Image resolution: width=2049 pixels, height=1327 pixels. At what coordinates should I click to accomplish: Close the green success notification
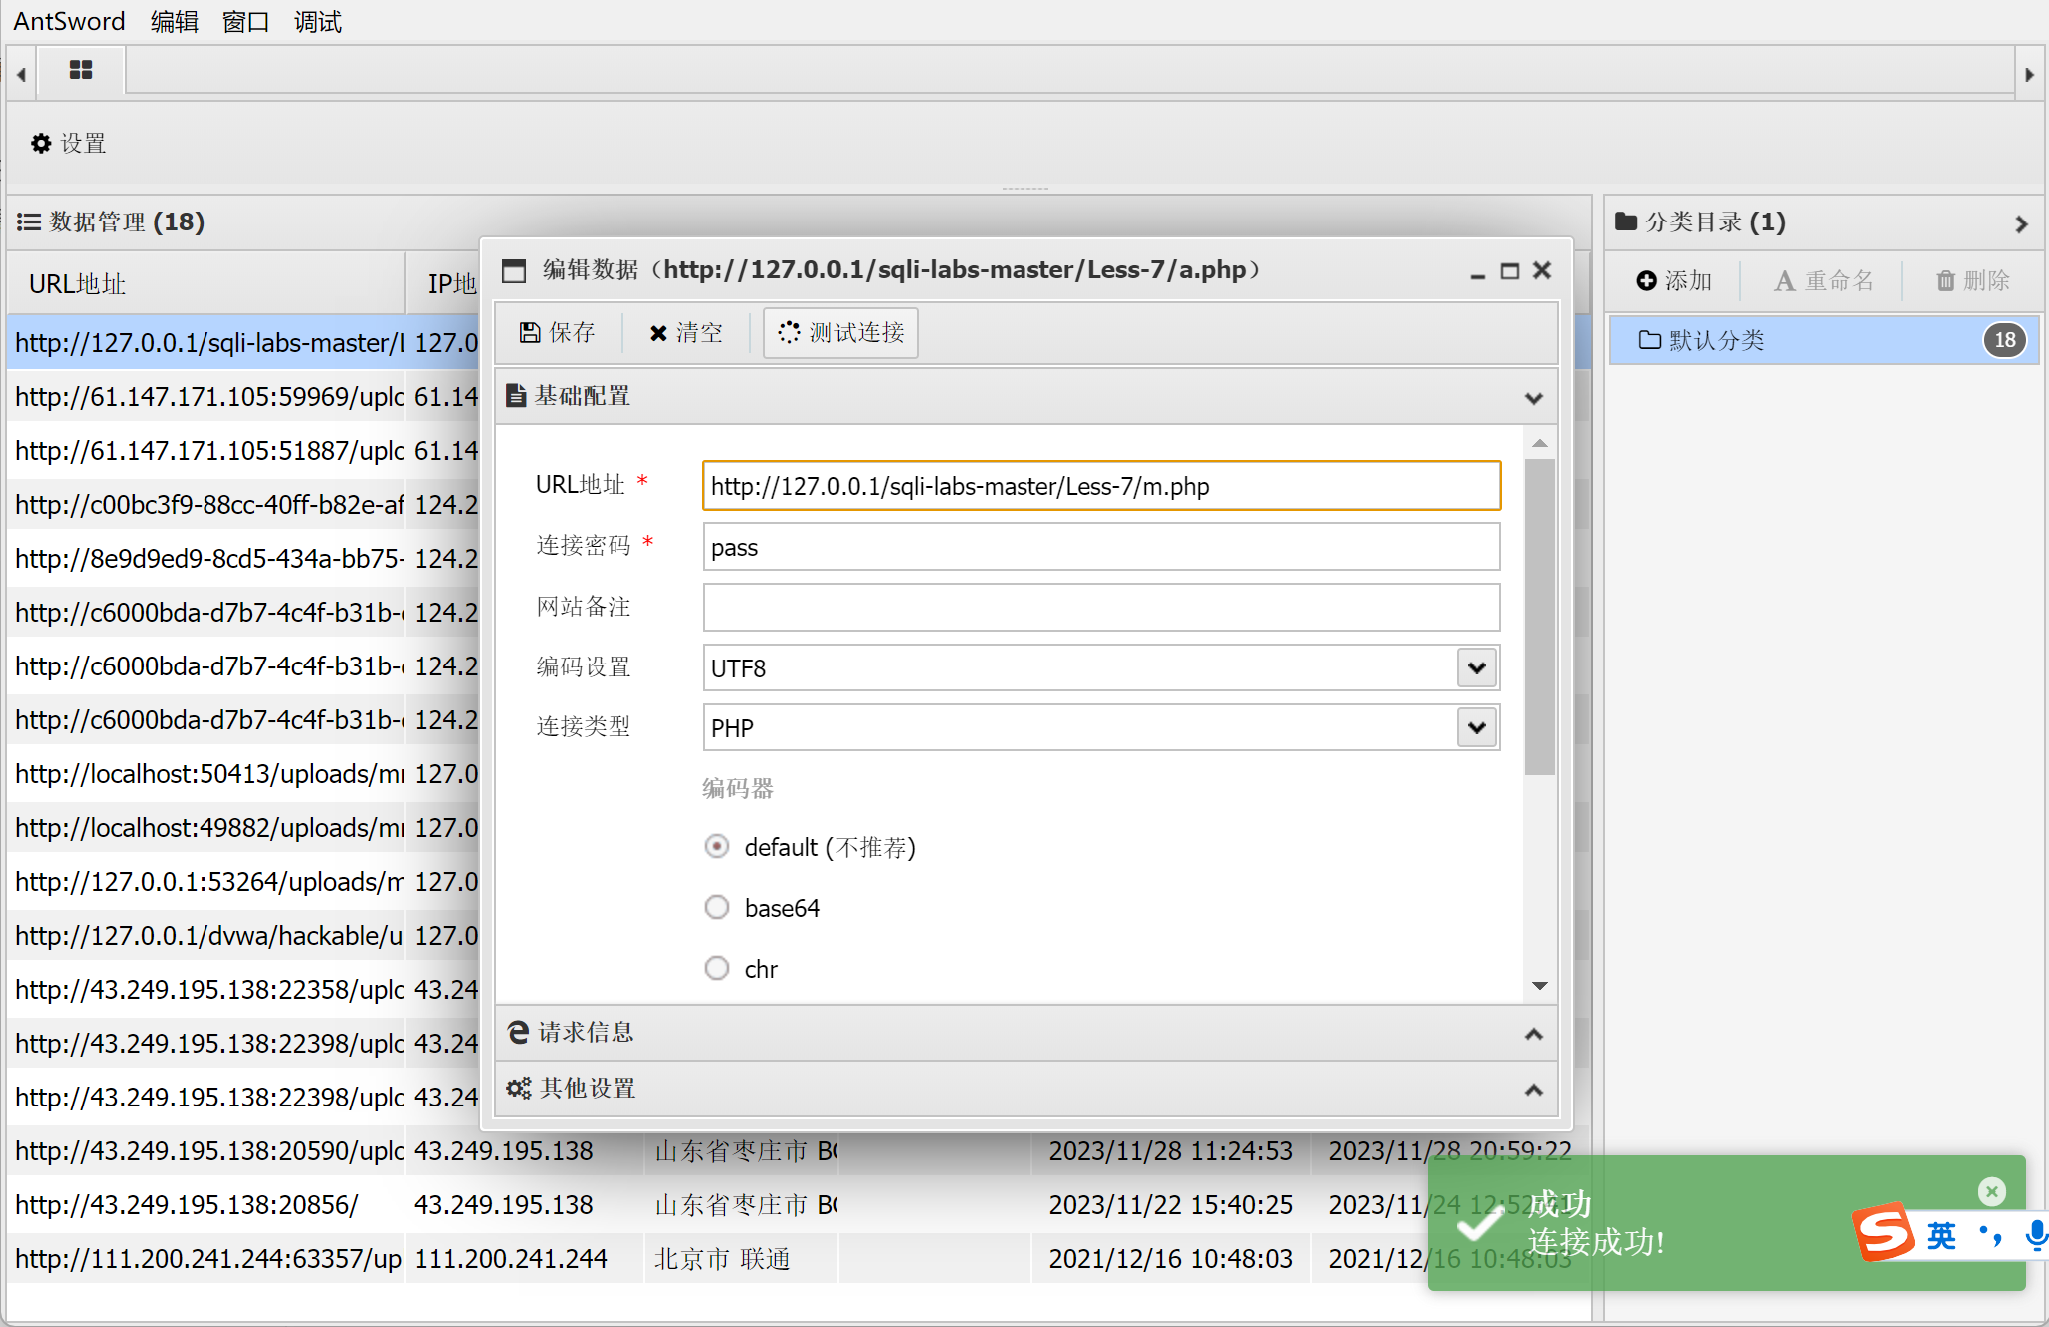coord(1991,1191)
